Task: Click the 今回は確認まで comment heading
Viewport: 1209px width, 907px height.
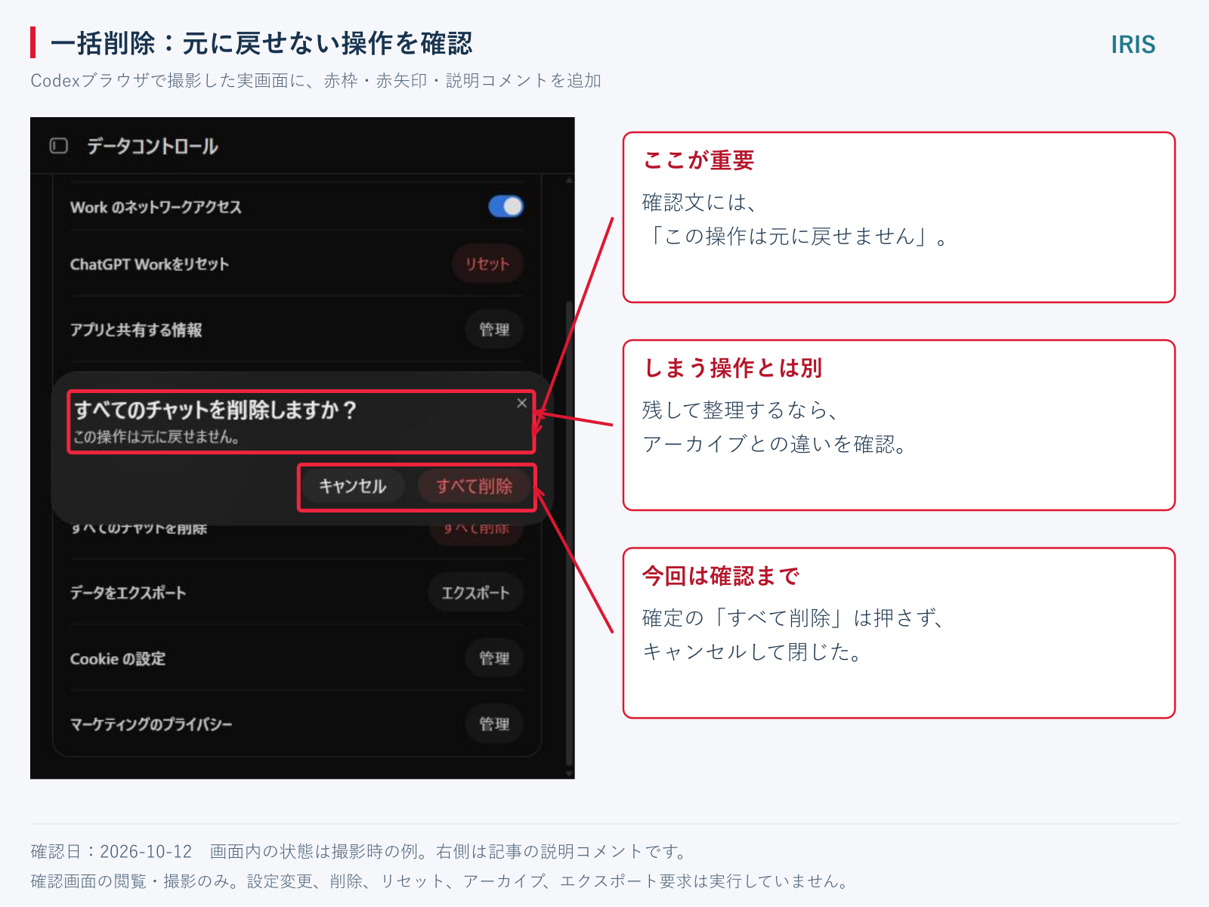Action: [x=721, y=576]
